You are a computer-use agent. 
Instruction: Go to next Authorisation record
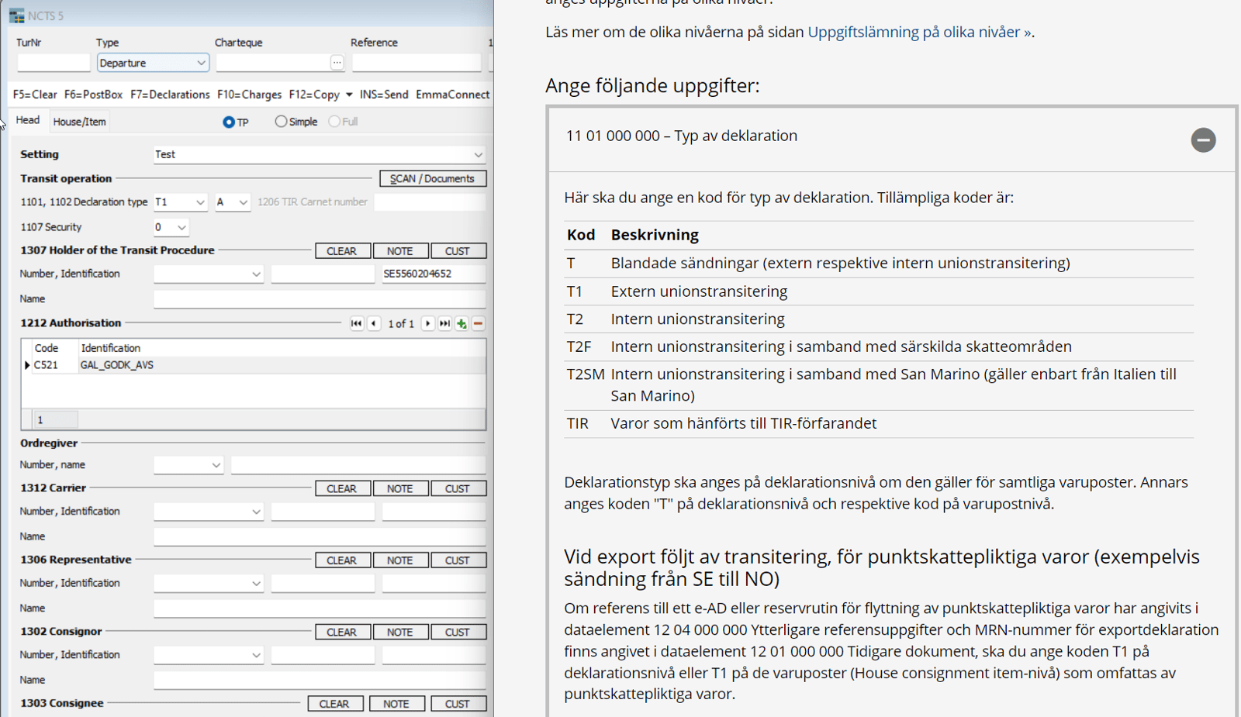427,323
